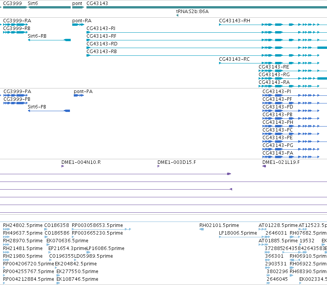Click EST AT01228.5prime label

(278, 225)
